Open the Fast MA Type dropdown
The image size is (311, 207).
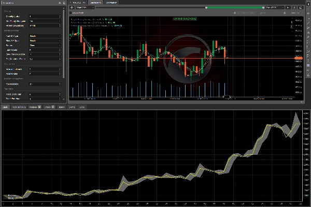coord(46,37)
